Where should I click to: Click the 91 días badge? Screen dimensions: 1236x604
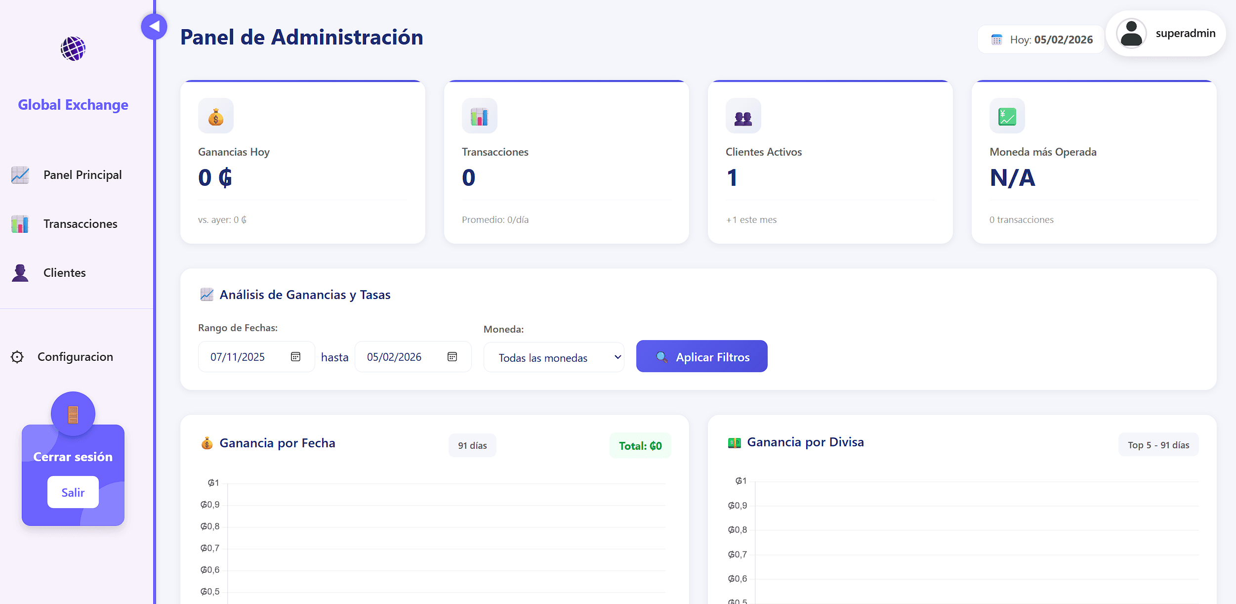pos(472,446)
